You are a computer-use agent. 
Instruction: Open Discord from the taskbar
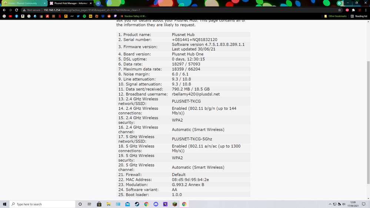[156, 204]
